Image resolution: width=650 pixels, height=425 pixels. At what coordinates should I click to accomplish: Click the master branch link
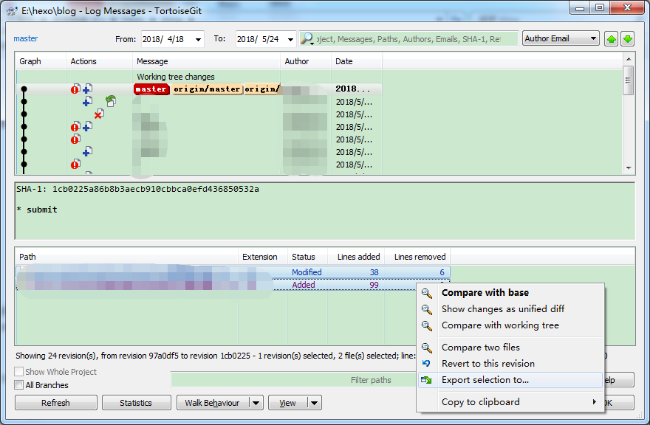point(25,38)
